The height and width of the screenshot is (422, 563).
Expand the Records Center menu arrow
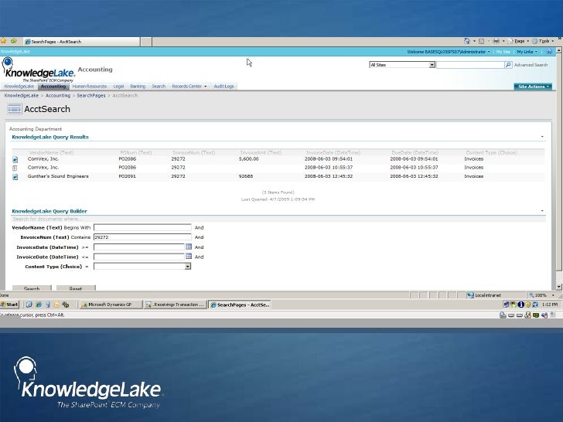[x=206, y=87]
